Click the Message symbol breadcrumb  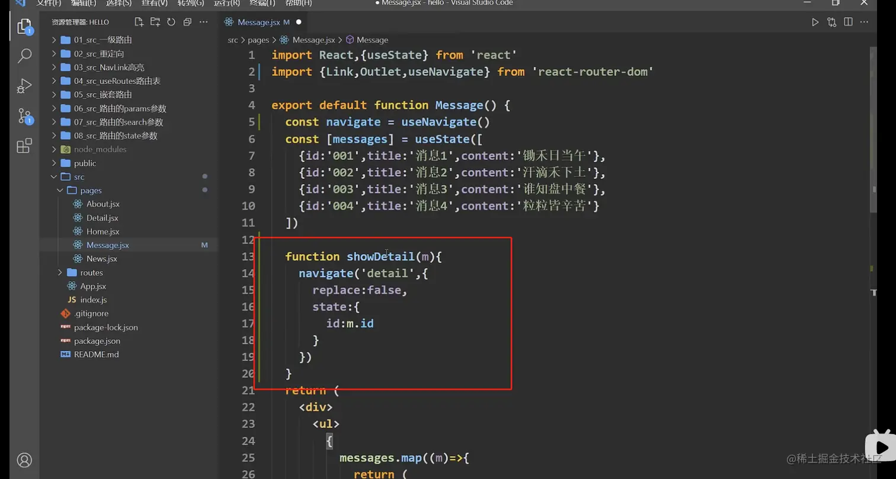372,40
